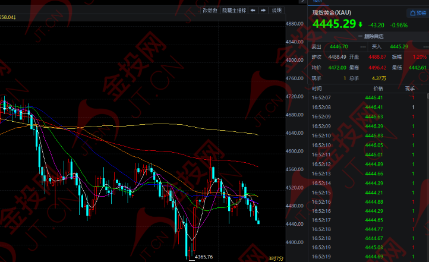Image resolution: width=429 pixels, height=262 pixels.
Task: Open the ellipsis menu beside 卖出 4446.70
Action: click(363, 47)
